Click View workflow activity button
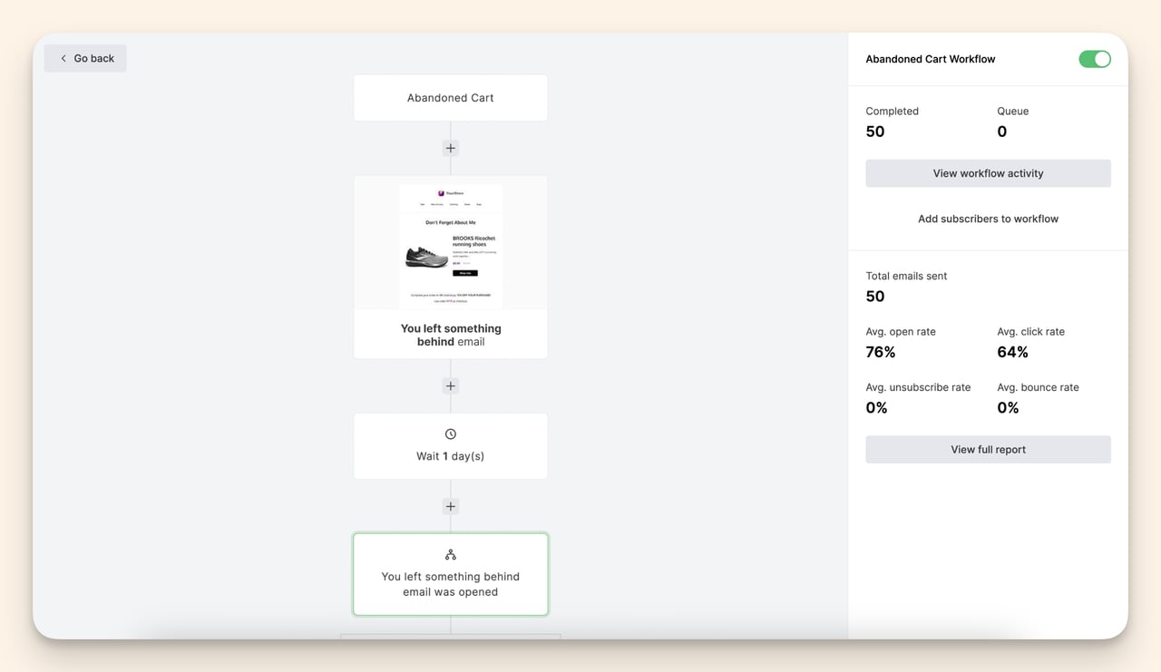This screenshot has height=672, width=1161. 989,173
